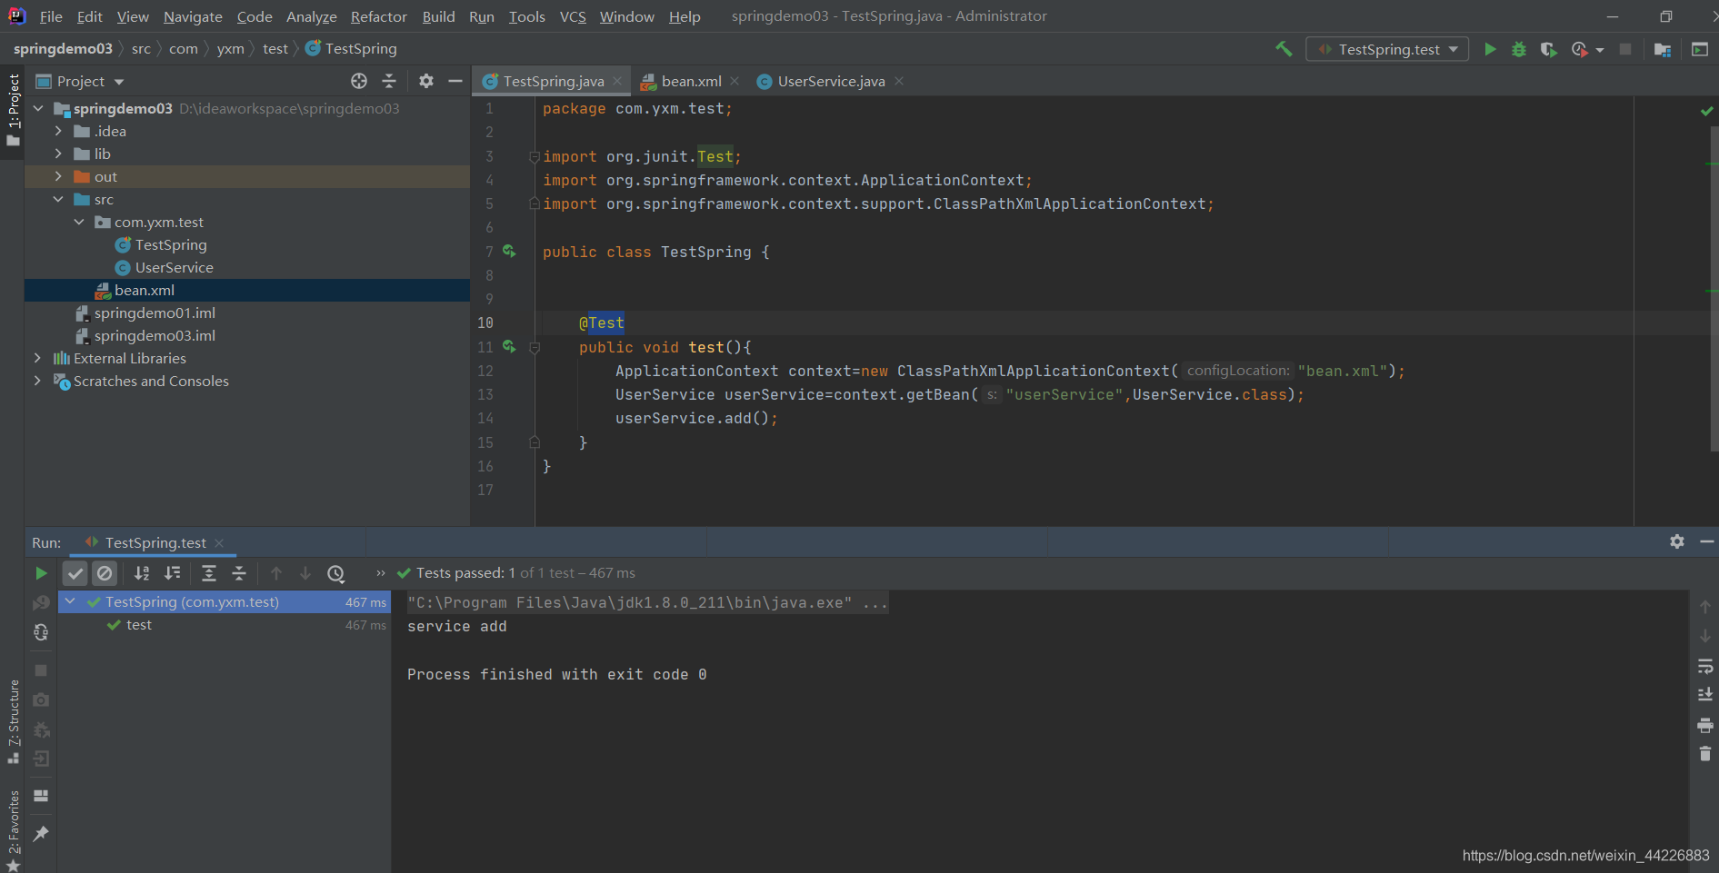Image resolution: width=1719 pixels, height=873 pixels.
Task: Expand the lib folder
Action: point(58,154)
